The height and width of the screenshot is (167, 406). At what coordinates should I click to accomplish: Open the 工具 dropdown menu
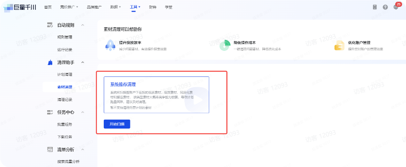(135, 7)
